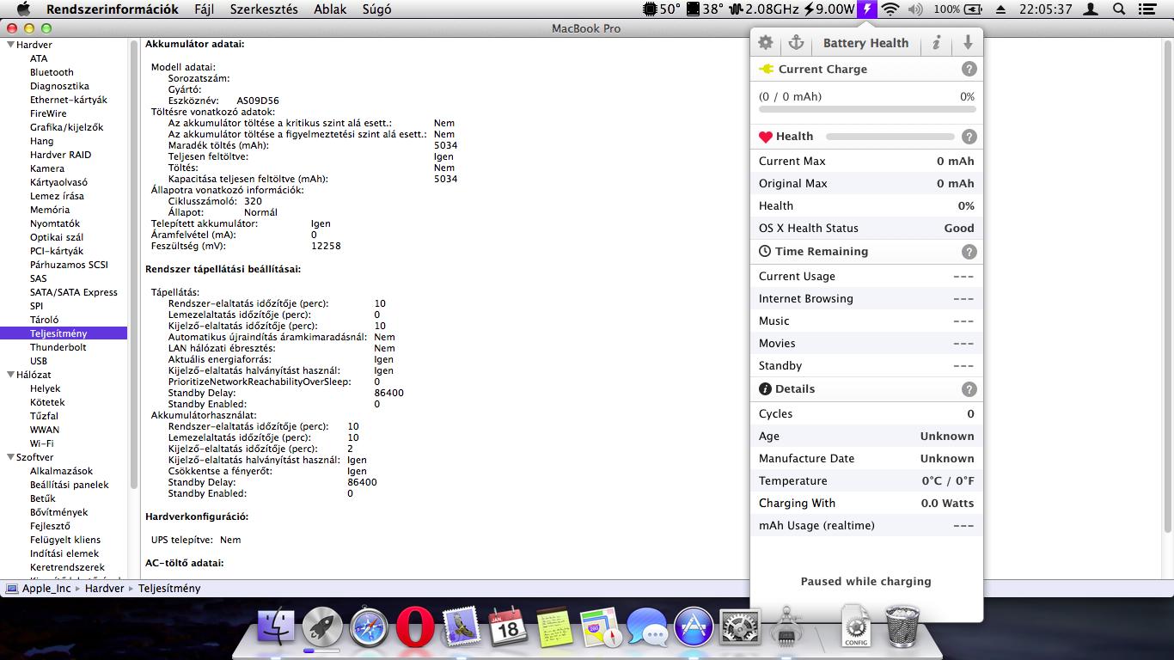Click the Health level bar
Viewport: 1174px width, 660px height.
pyautogui.click(x=890, y=137)
